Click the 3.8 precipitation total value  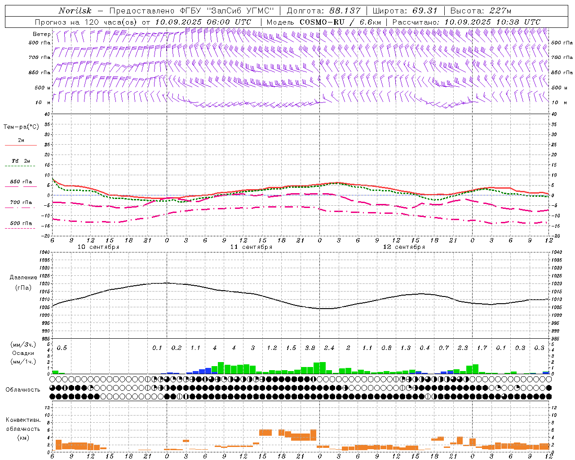tap(310, 348)
